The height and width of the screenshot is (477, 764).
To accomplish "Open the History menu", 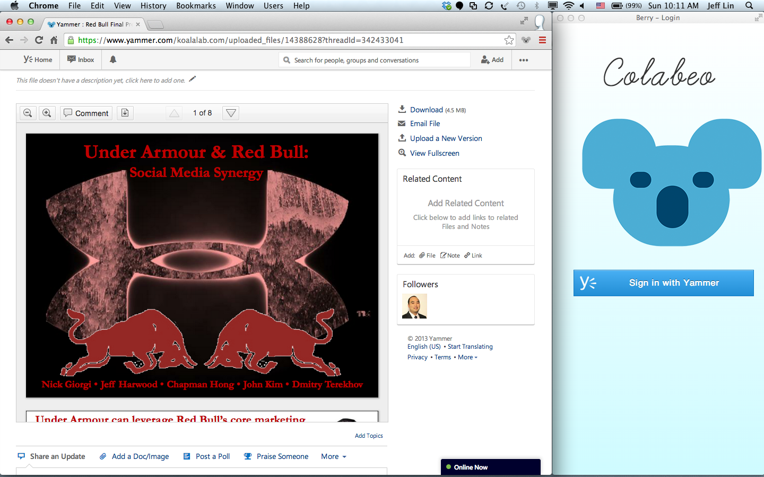I will (153, 5).
